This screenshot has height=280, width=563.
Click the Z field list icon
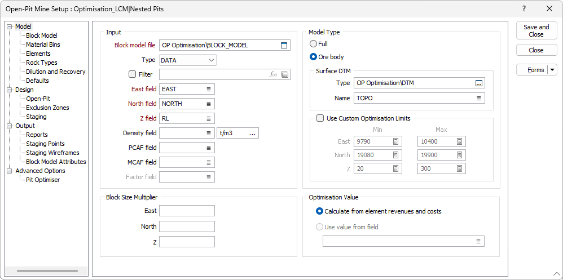208,118
